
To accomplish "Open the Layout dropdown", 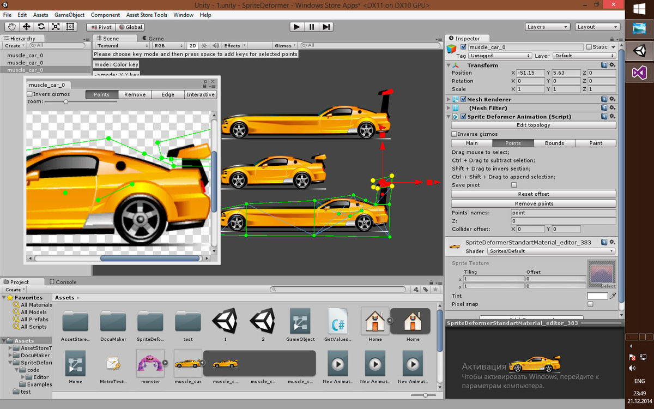I will click(598, 27).
